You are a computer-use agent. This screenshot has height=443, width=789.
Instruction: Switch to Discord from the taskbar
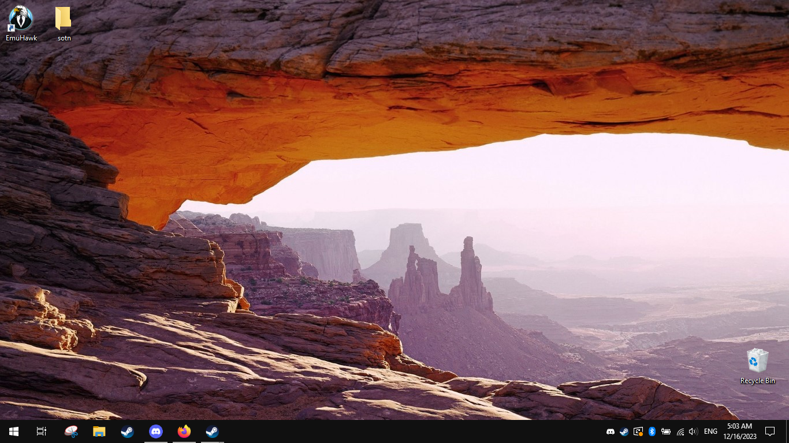tap(156, 431)
